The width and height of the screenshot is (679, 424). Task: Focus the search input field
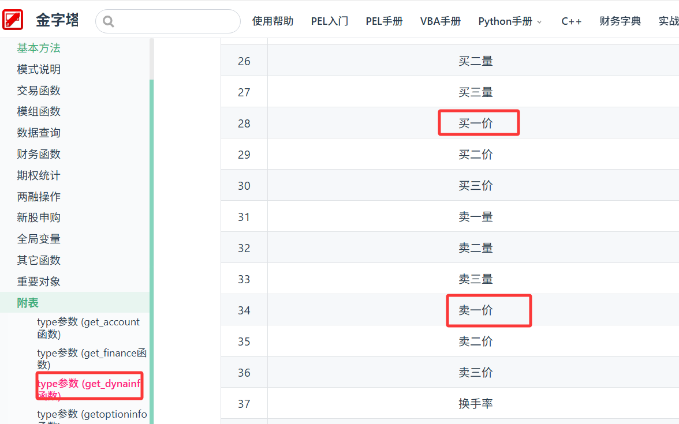[173, 21]
